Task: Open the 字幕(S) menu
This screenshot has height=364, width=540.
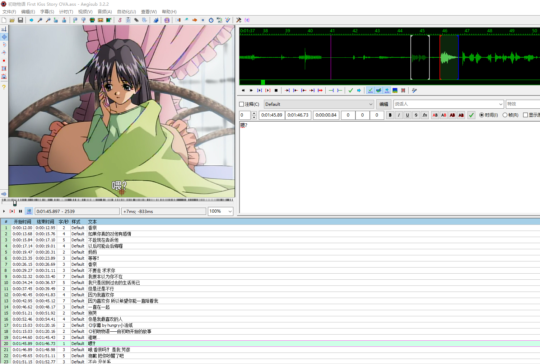Action: [47, 12]
